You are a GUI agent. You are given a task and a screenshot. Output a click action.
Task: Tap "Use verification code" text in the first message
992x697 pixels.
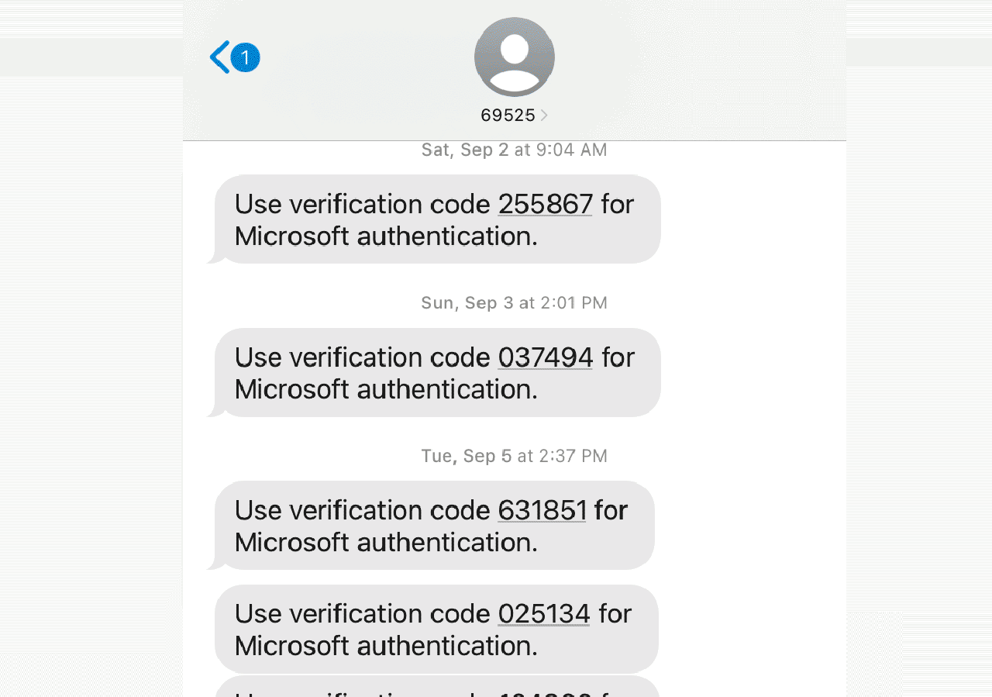tap(362, 204)
